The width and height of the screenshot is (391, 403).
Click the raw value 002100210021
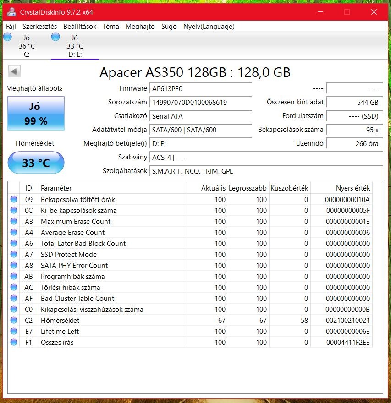(x=348, y=321)
